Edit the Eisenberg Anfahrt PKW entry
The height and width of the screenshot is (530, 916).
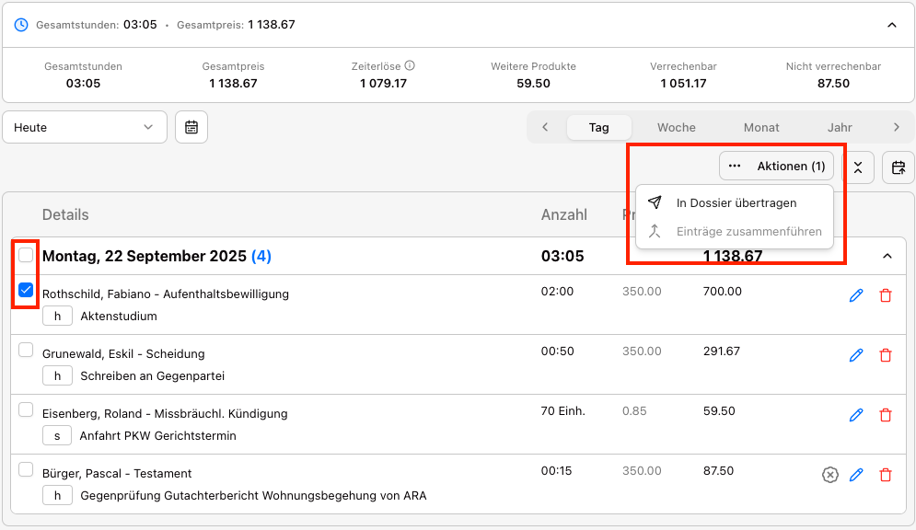(x=856, y=415)
